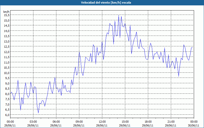Image resolution: width=204 pixels, height=128 pixels.
Task: Click the 6,0 y-axis label
Action: coord(7,115)
